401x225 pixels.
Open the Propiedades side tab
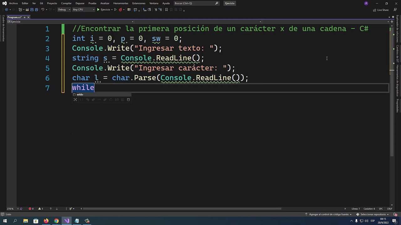(397, 106)
